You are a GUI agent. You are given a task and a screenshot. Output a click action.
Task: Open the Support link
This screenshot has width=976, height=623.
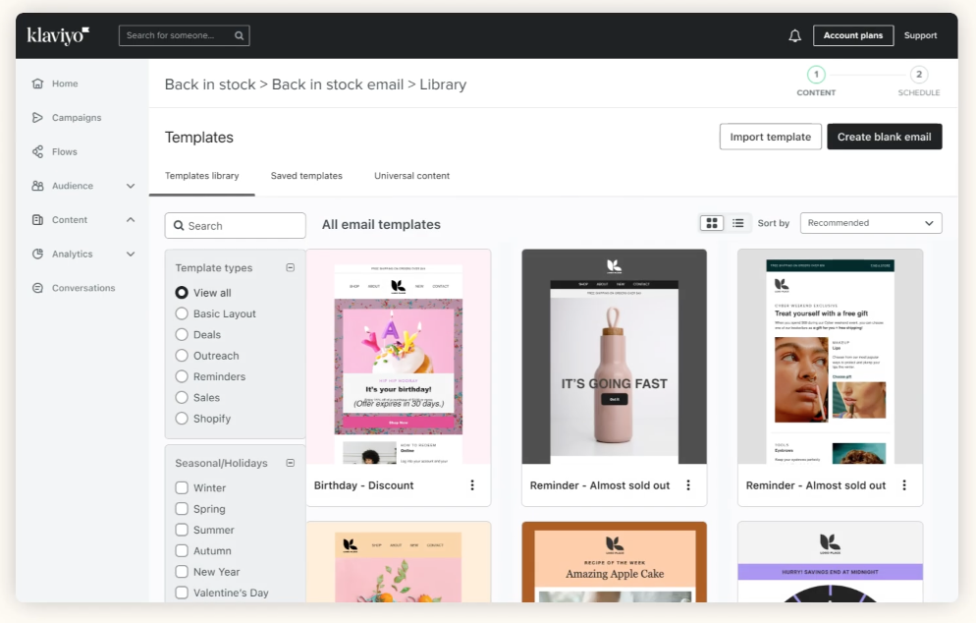(921, 35)
